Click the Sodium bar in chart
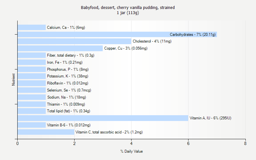This screenshot has height=160, width=256. (32, 97)
